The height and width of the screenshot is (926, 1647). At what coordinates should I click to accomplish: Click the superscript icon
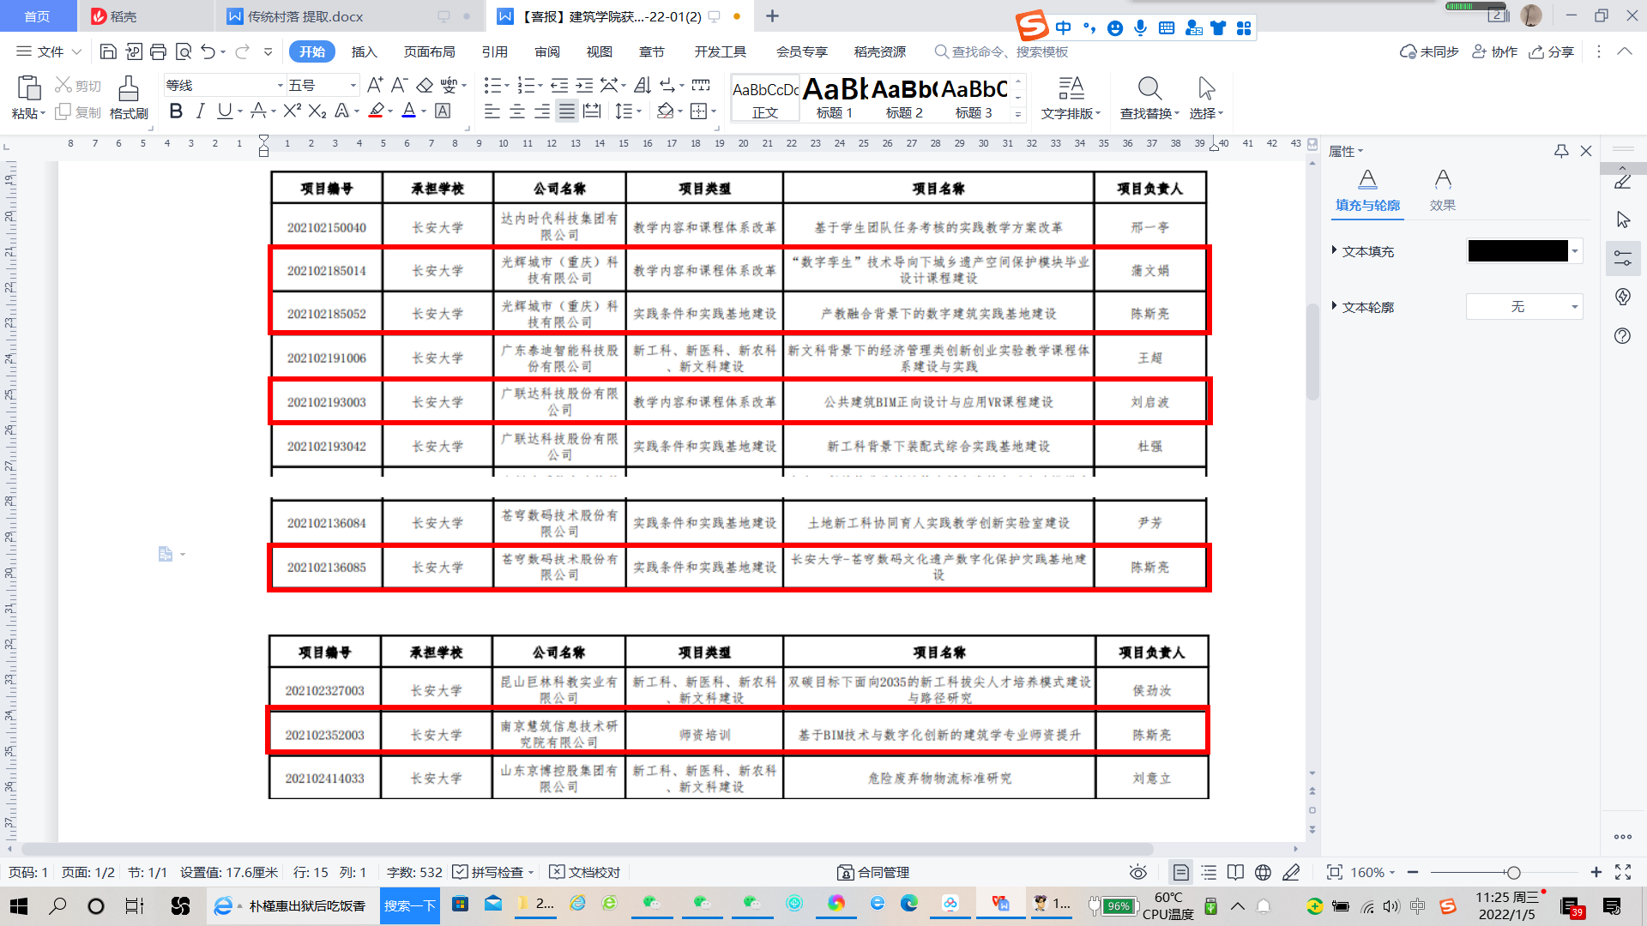(x=292, y=111)
